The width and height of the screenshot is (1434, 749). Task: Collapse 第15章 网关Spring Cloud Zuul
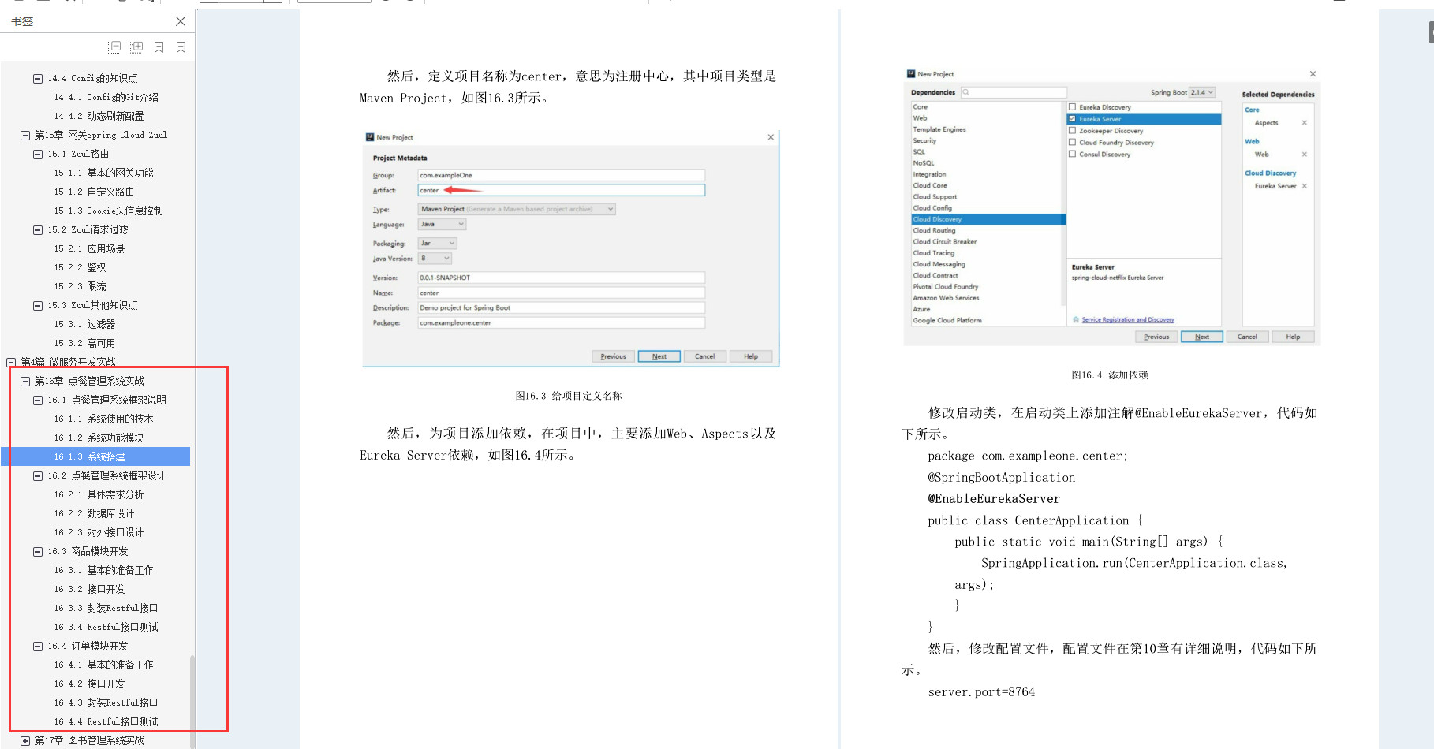[x=25, y=135]
